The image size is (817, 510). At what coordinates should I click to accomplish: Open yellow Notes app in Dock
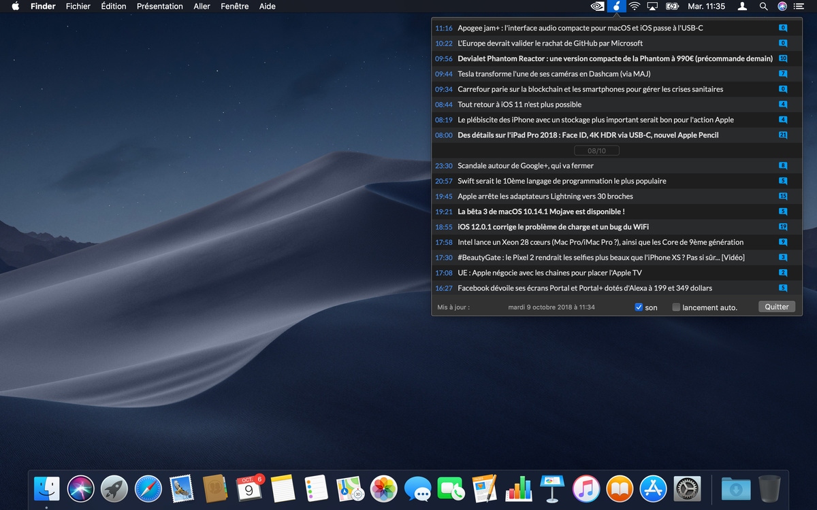[283, 489]
